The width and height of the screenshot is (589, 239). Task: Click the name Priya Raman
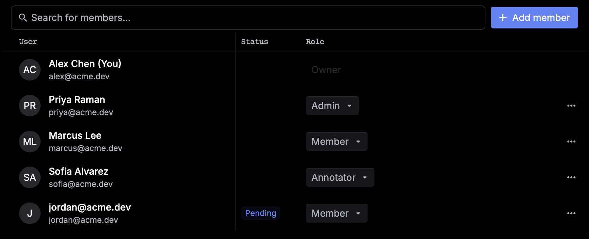(x=77, y=100)
